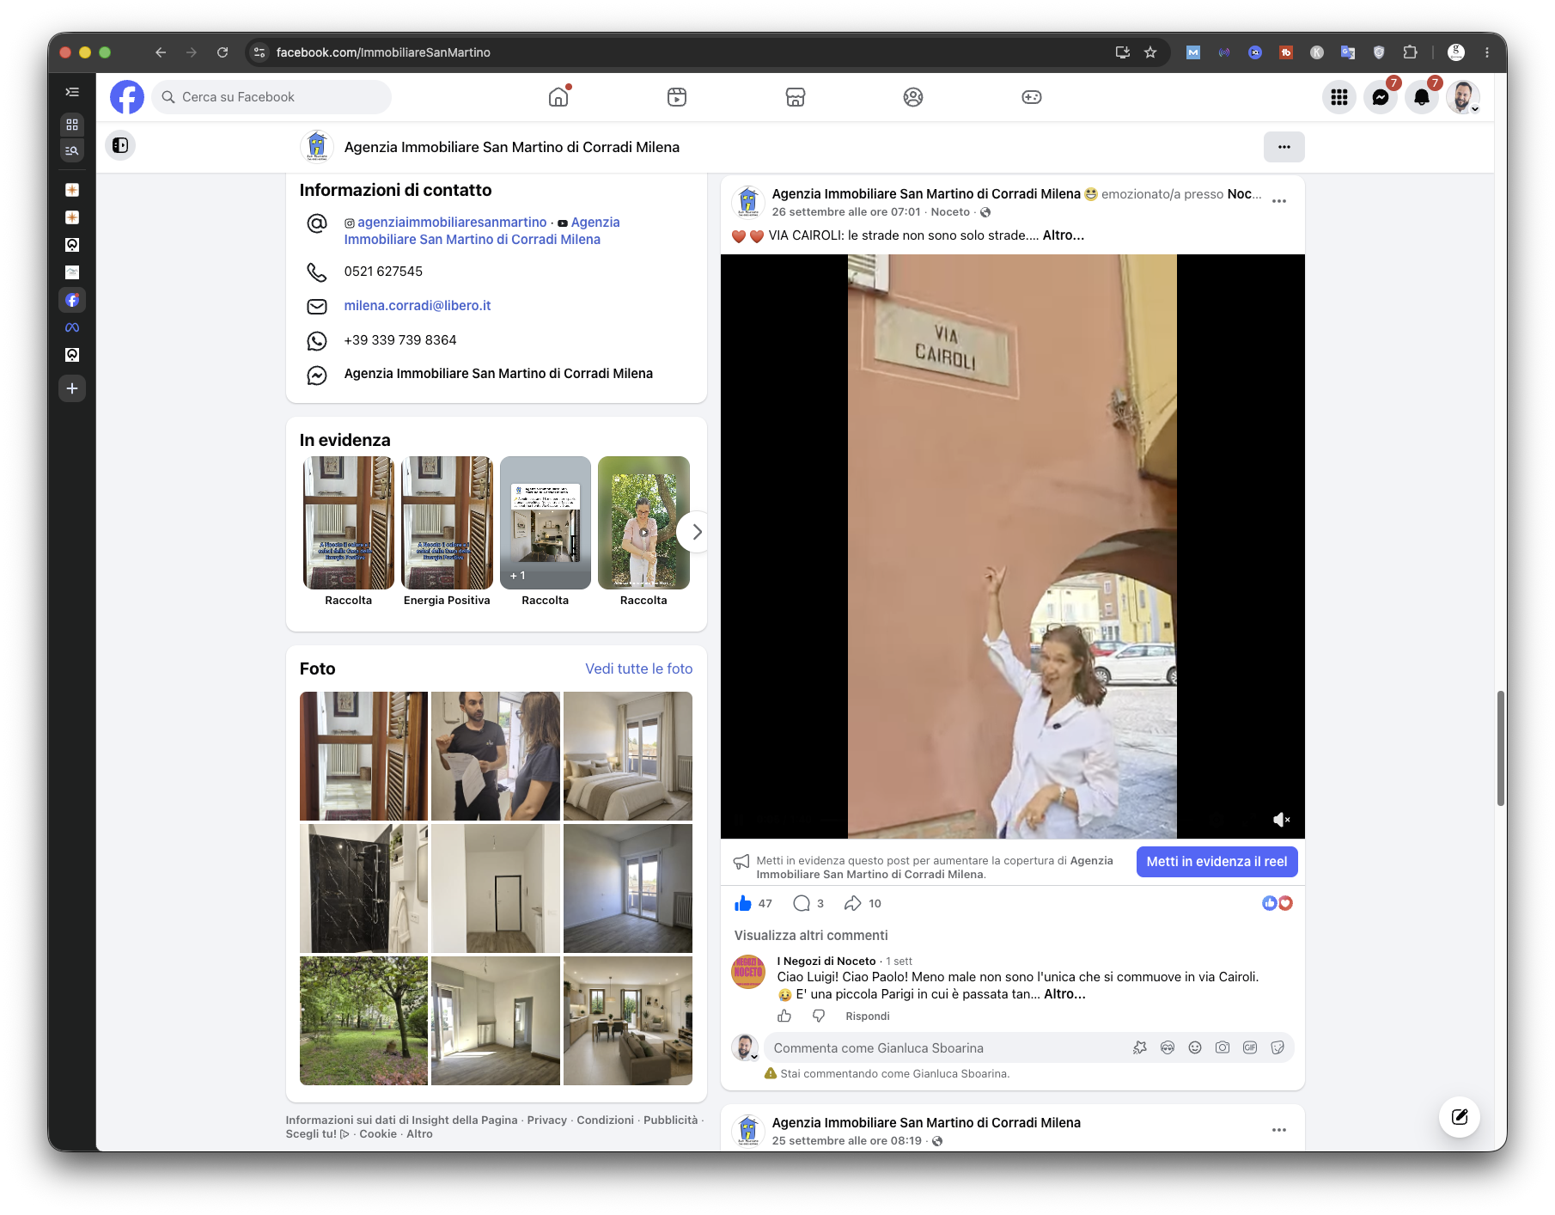Open the Energia Positiva highlight thumbnail
This screenshot has width=1555, height=1215.
point(447,522)
